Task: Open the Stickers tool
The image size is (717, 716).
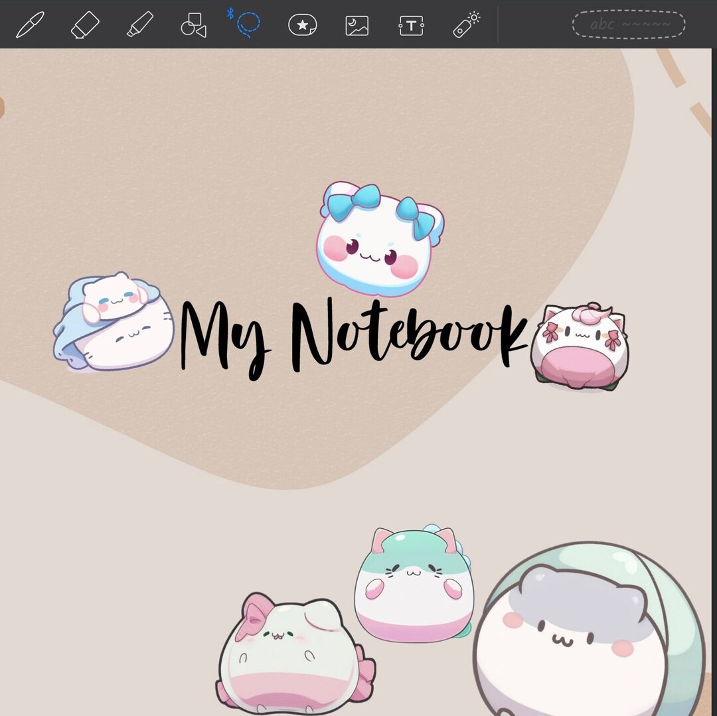Action: pyautogui.click(x=302, y=23)
